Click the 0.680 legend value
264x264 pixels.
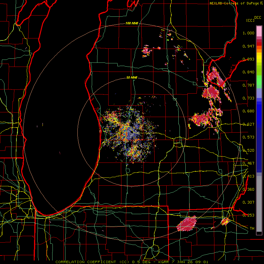(248, 111)
